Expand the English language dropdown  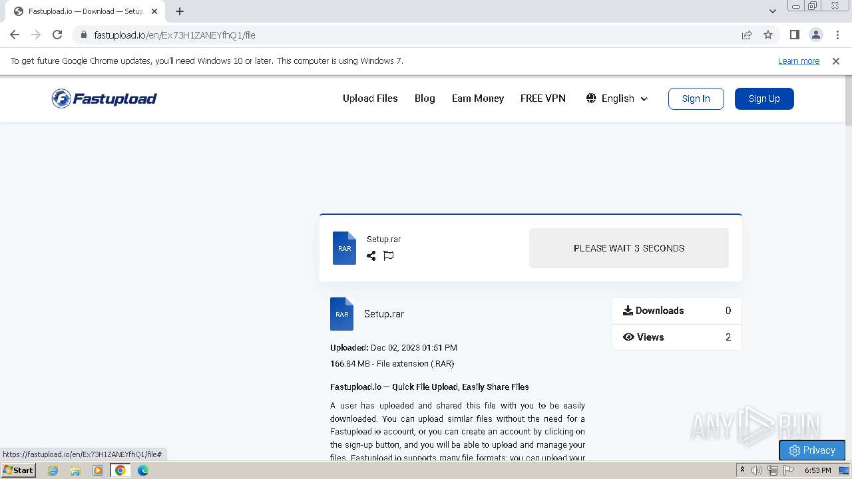pos(617,98)
